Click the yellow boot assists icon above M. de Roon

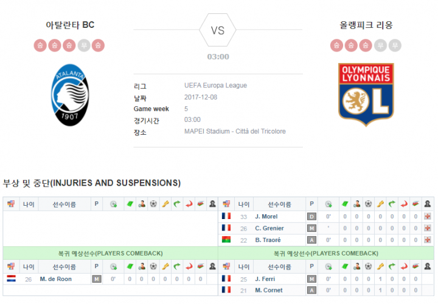point(165,266)
